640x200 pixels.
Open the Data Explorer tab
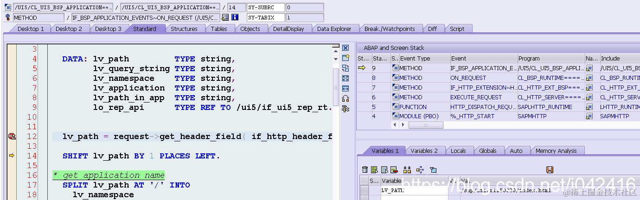(x=334, y=29)
